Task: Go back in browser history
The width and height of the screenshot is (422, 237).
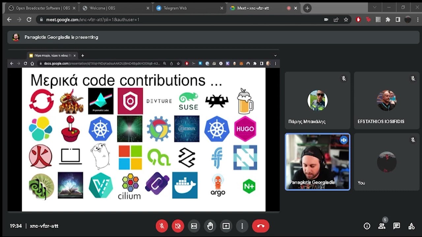Action: [x=9, y=20]
